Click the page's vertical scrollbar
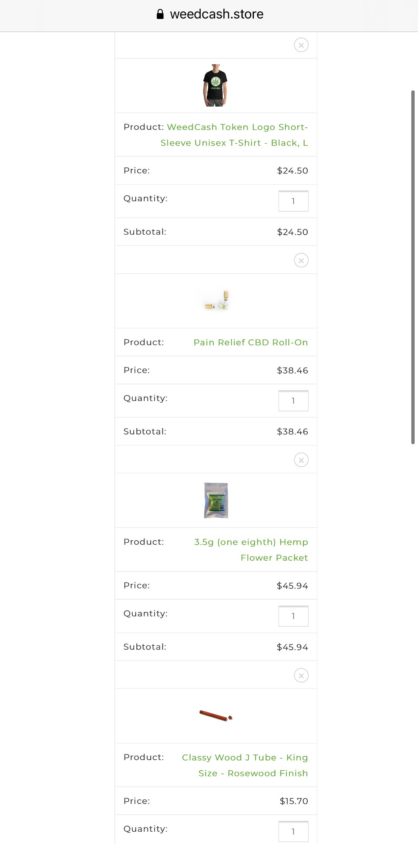 point(413,267)
